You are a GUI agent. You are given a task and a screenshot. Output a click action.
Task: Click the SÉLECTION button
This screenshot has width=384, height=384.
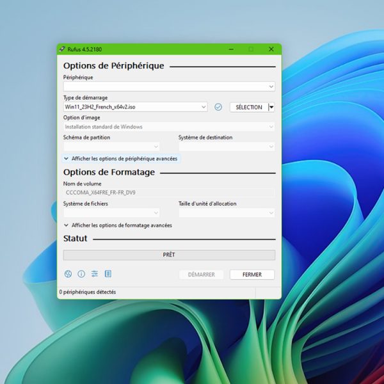click(x=249, y=108)
